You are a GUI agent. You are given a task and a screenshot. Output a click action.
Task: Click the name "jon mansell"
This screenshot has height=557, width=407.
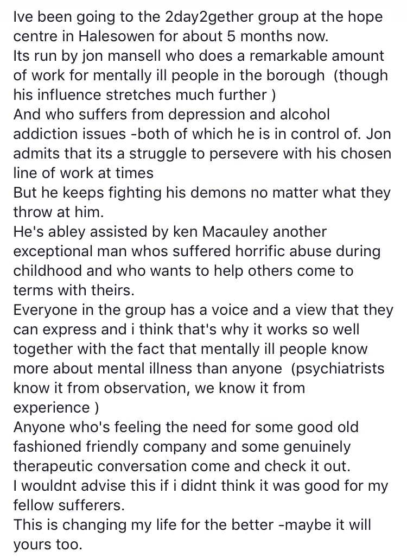tap(122, 56)
